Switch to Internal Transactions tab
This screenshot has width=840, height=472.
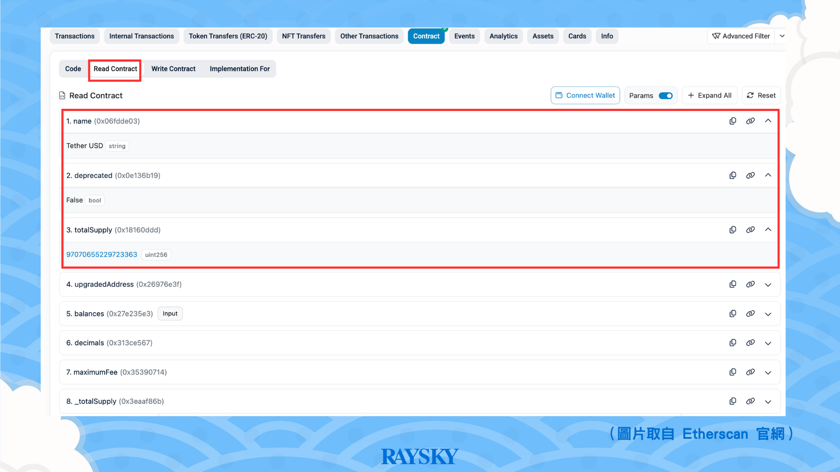(141, 36)
